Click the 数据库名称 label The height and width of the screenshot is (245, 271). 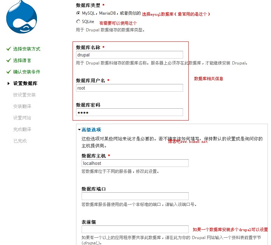pos(88,47)
